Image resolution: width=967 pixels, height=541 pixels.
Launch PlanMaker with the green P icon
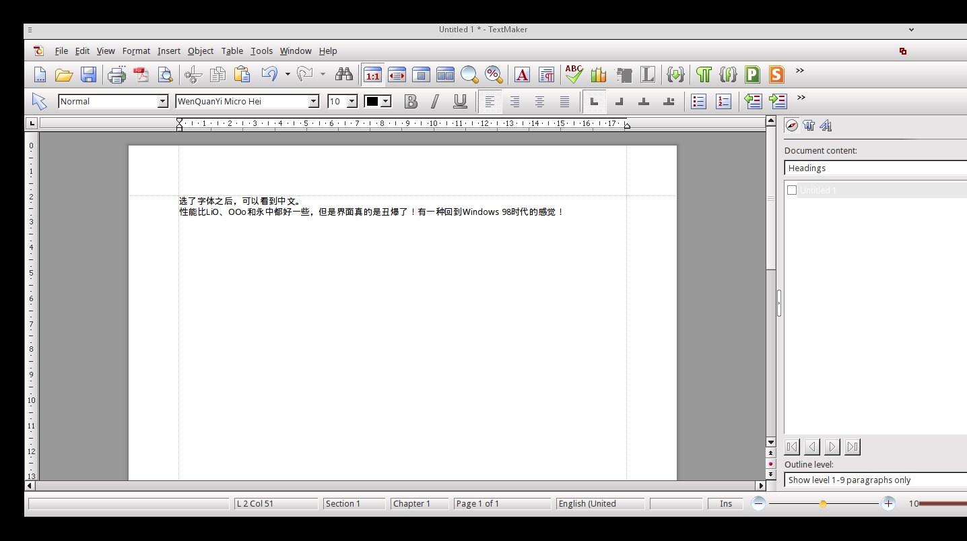click(x=752, y=74)
